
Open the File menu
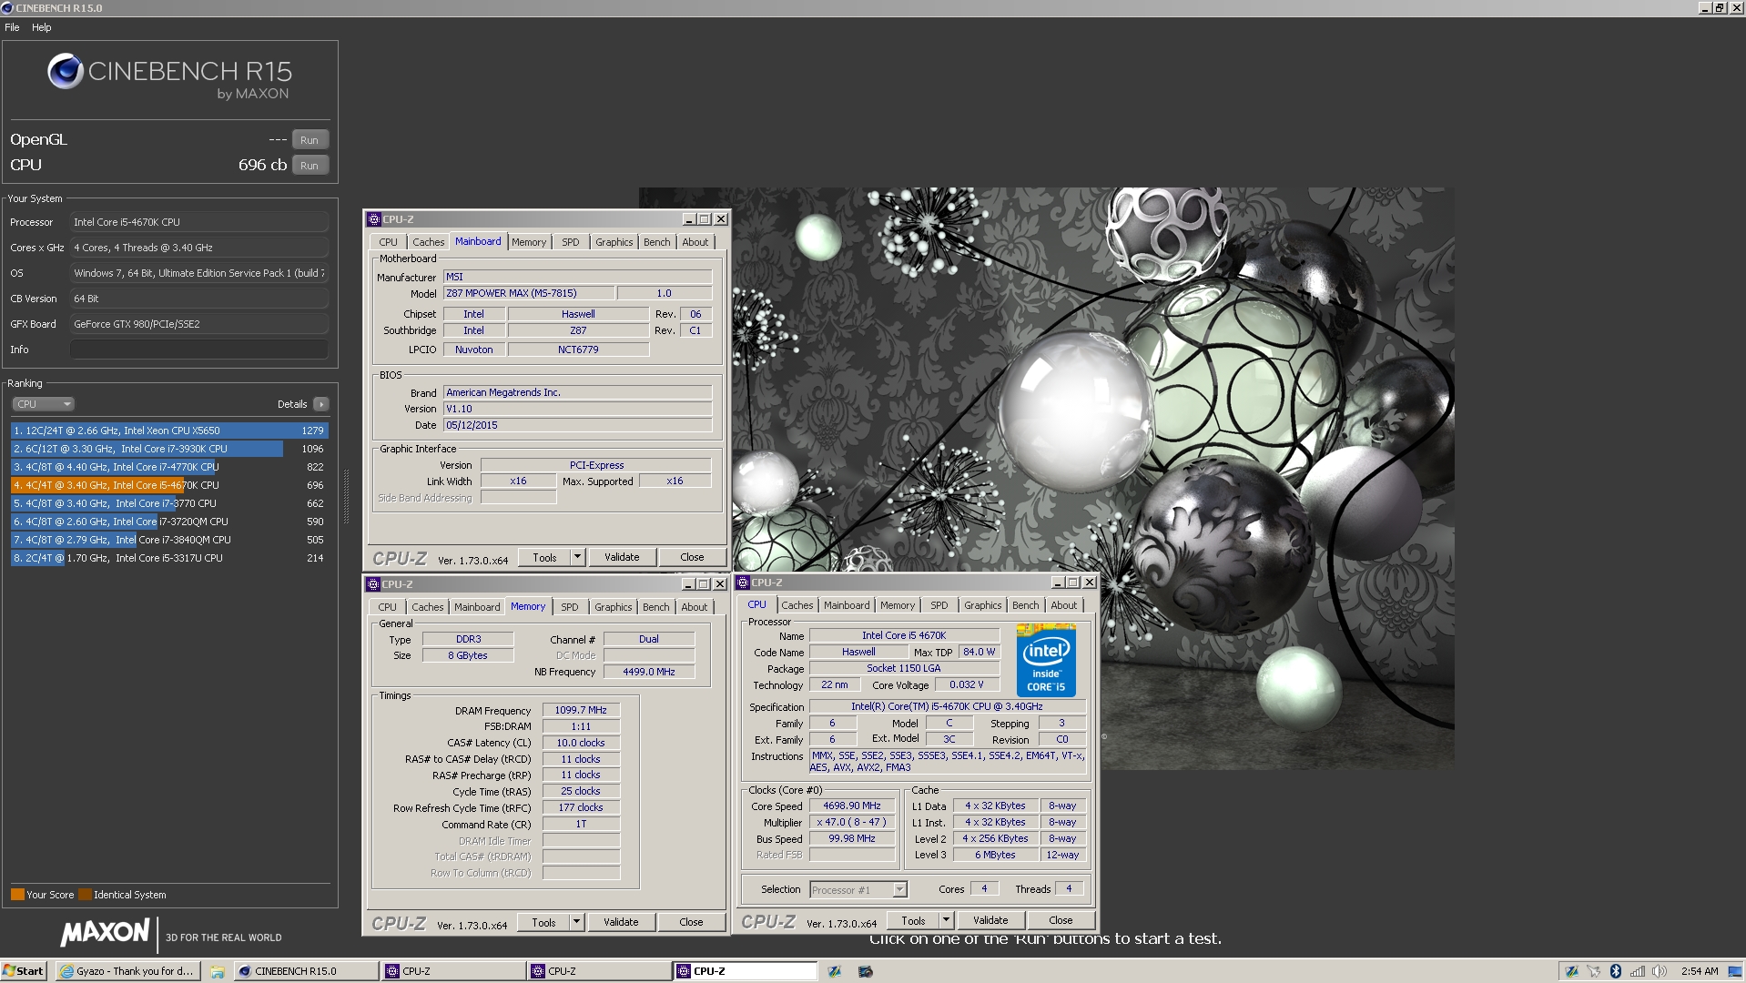[x=12, y=27]
